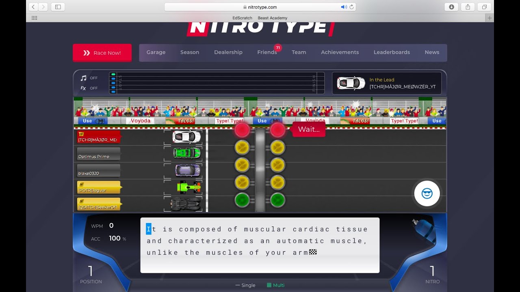
Task: Click the black race car
Action: [186, 204]
